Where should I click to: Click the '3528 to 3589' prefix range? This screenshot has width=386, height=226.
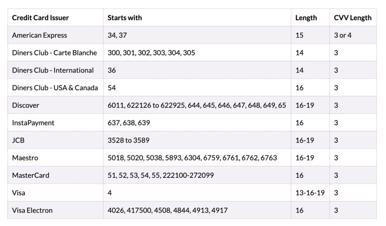click(129, 140)
